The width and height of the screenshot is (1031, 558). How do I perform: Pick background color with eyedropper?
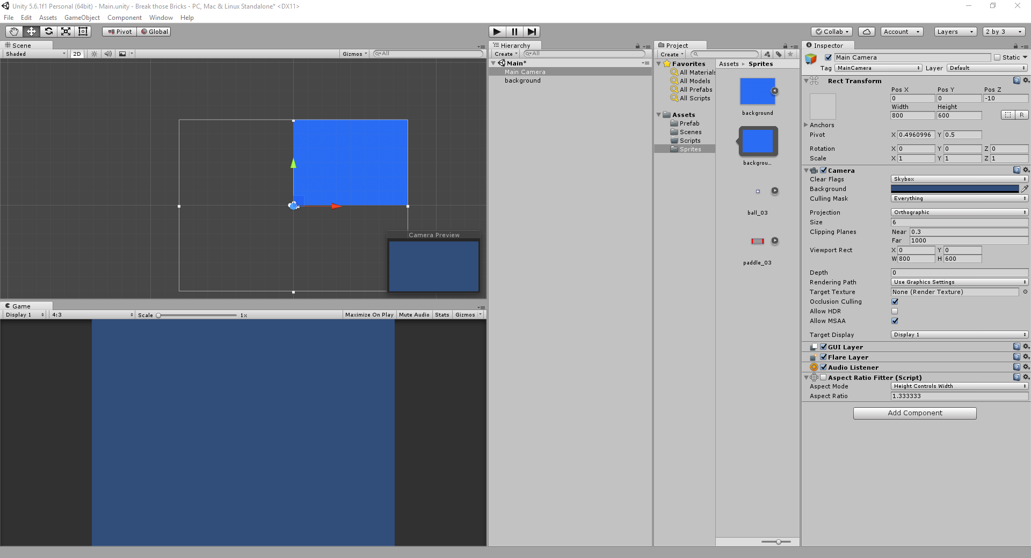coord(1025,189)
